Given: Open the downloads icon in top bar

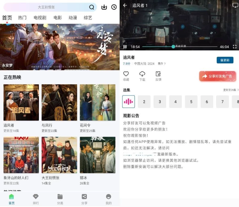Looking at the screenshot, I should coord(104,7).
